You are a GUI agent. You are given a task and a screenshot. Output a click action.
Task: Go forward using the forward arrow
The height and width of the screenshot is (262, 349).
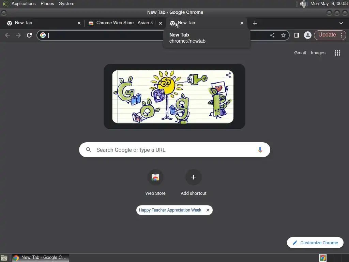[x=18, y=35]
